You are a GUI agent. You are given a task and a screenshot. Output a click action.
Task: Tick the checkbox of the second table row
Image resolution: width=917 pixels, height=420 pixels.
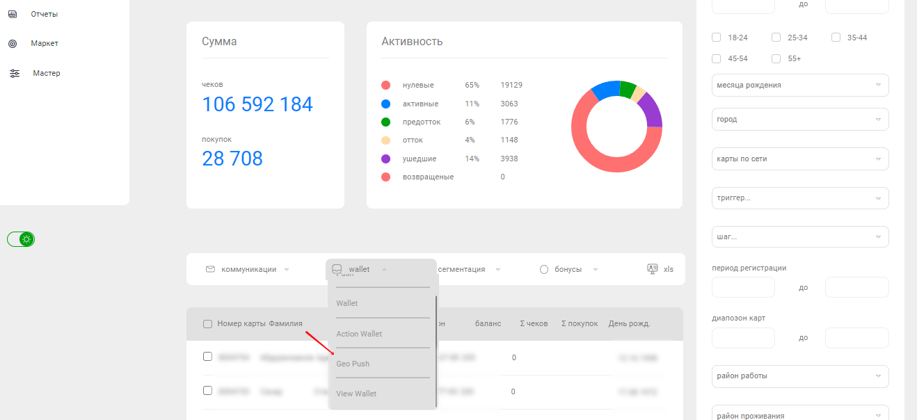(x=207, y=391)
